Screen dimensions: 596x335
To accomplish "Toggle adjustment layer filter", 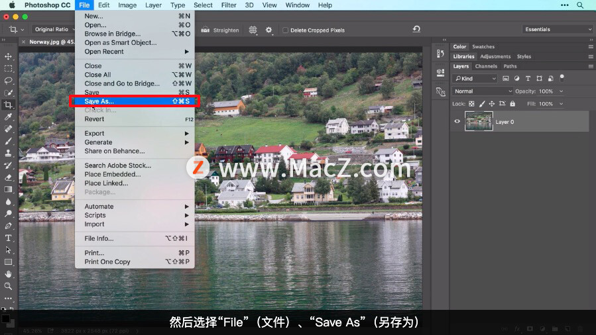I will coord(516,79).
